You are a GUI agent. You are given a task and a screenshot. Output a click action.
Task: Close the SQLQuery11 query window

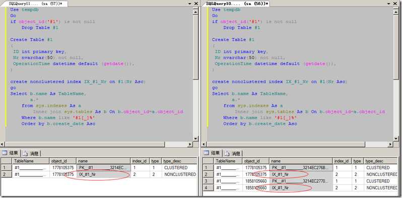196,4
